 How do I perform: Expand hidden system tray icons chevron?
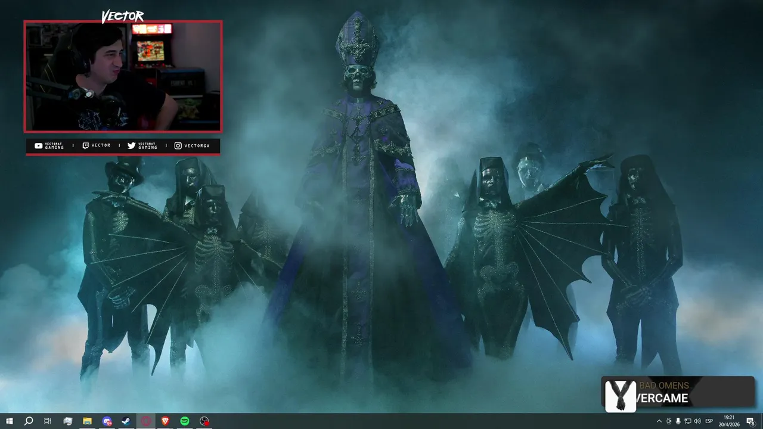[659, 421]
